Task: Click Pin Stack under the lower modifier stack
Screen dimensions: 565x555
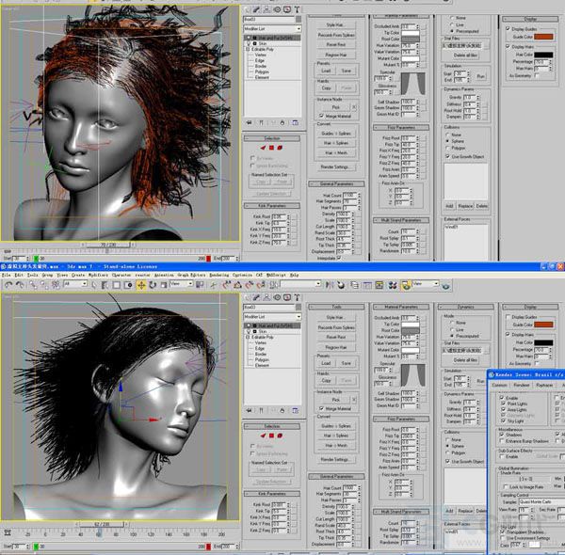Action: 249,410
